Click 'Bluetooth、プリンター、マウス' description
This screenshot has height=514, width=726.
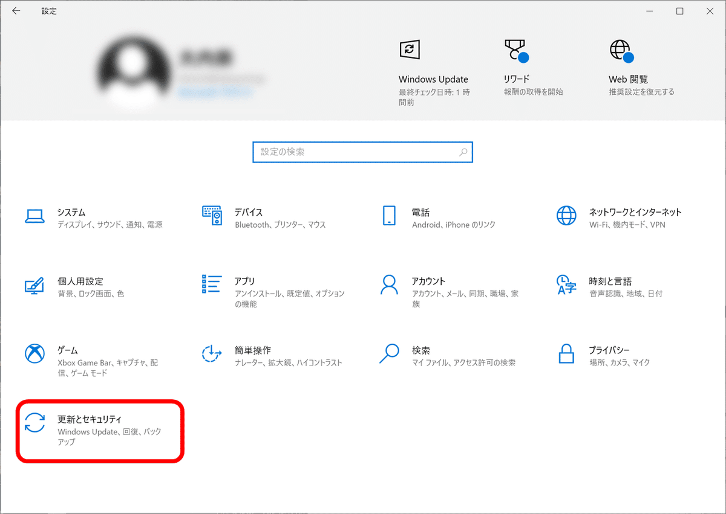click(280, 225)
